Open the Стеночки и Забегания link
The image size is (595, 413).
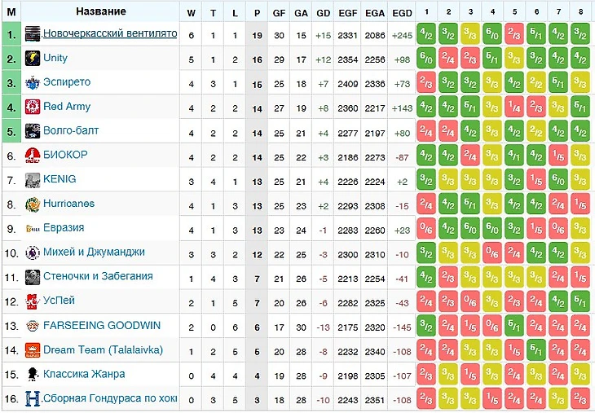point(97,277)
